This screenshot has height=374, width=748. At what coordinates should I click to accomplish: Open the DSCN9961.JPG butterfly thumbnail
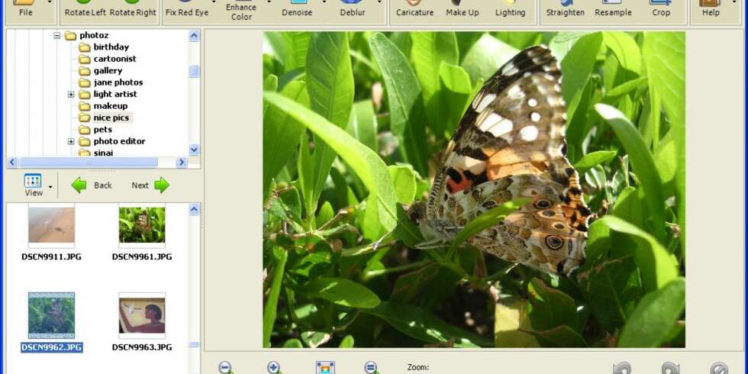pyautogui.click(x=142, y=225)
